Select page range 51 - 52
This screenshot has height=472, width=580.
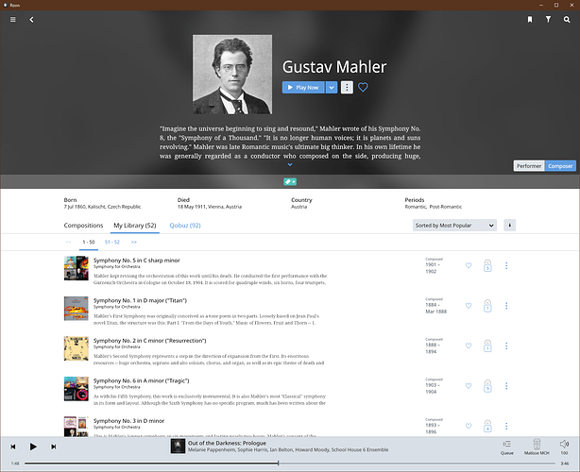(112, 242)
